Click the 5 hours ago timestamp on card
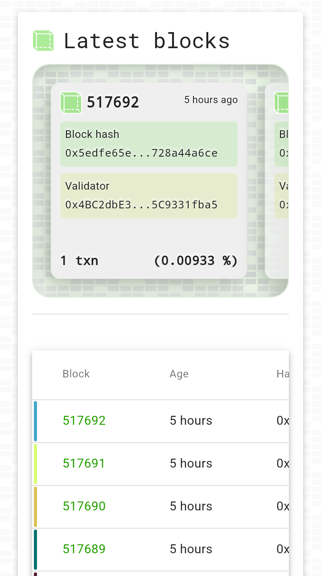 click(x=211, y=100)
